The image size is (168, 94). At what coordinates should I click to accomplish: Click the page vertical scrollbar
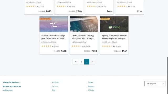(x=167, y=75)
